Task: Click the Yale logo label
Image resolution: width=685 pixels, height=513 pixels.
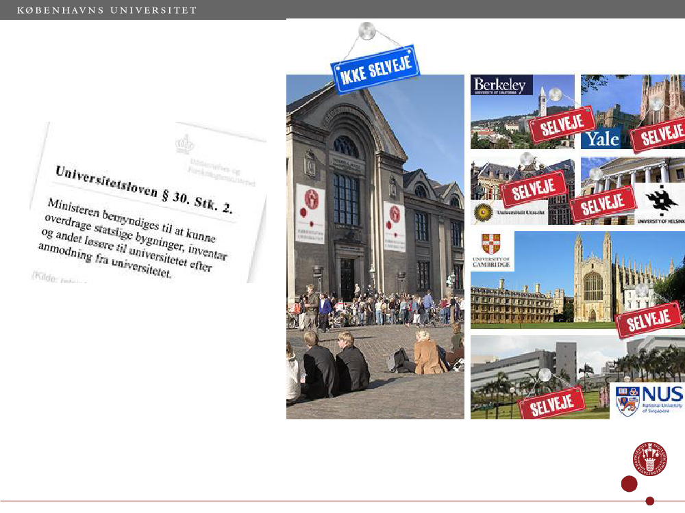Action: pyautogui.click(x=603, y=139)
